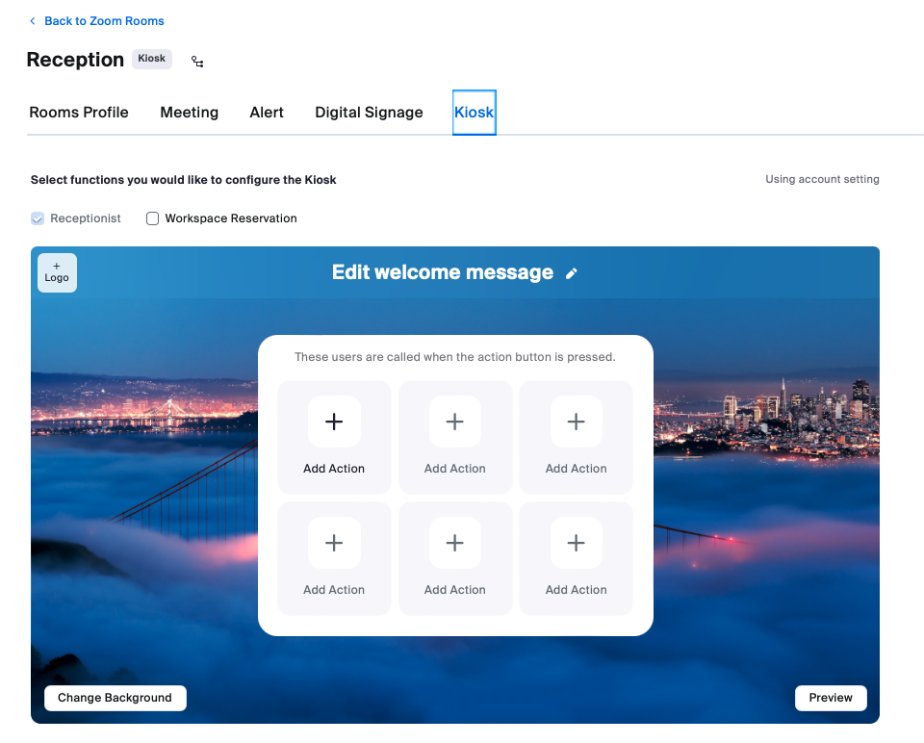Select the Digital Signage tab

[x=369, y=113]
